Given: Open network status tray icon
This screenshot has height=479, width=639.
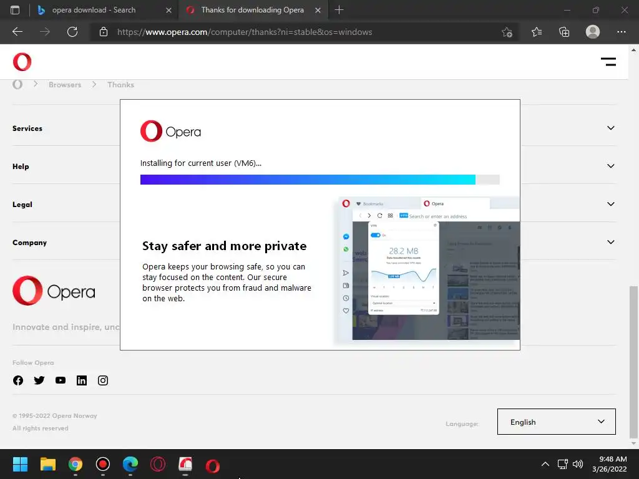Looking at the screenshot, I should (x=562, y=464).
